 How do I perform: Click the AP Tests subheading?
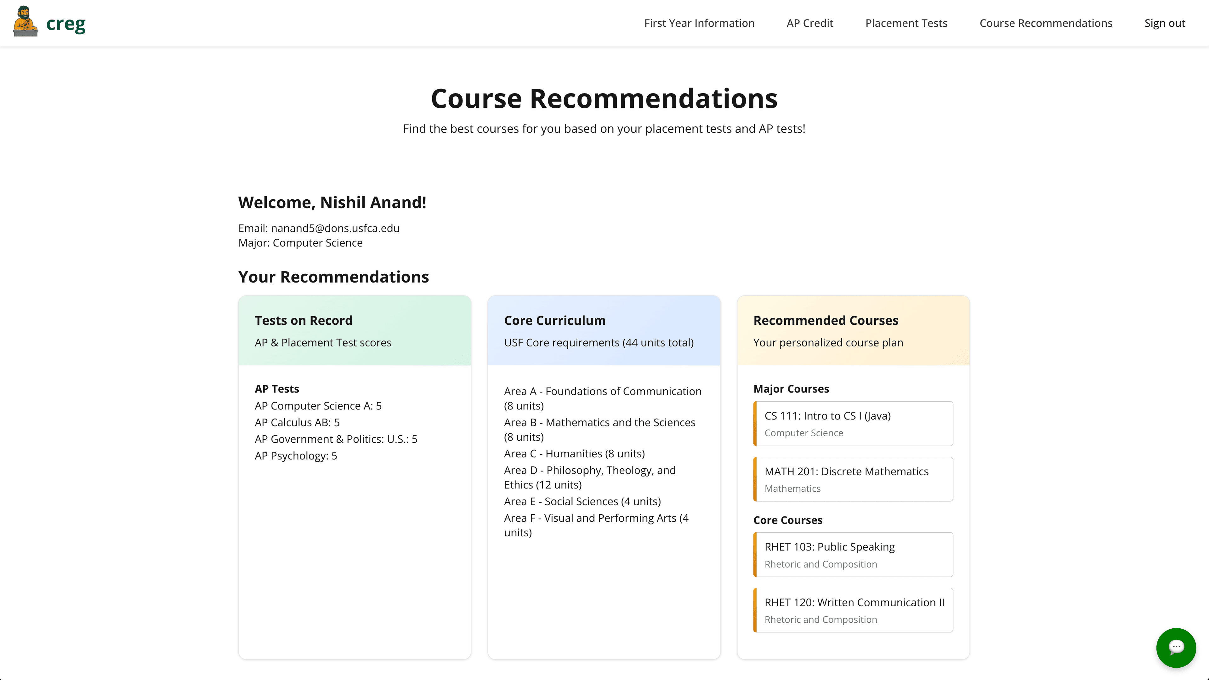tap(277, 389)
